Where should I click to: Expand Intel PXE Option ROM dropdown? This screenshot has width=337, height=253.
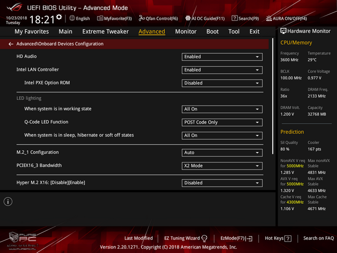[x=222, y=83]
